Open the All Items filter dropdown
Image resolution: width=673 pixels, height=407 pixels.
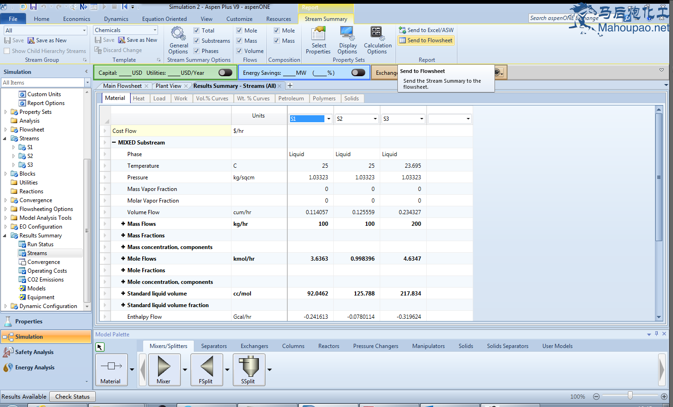[87, 83]
